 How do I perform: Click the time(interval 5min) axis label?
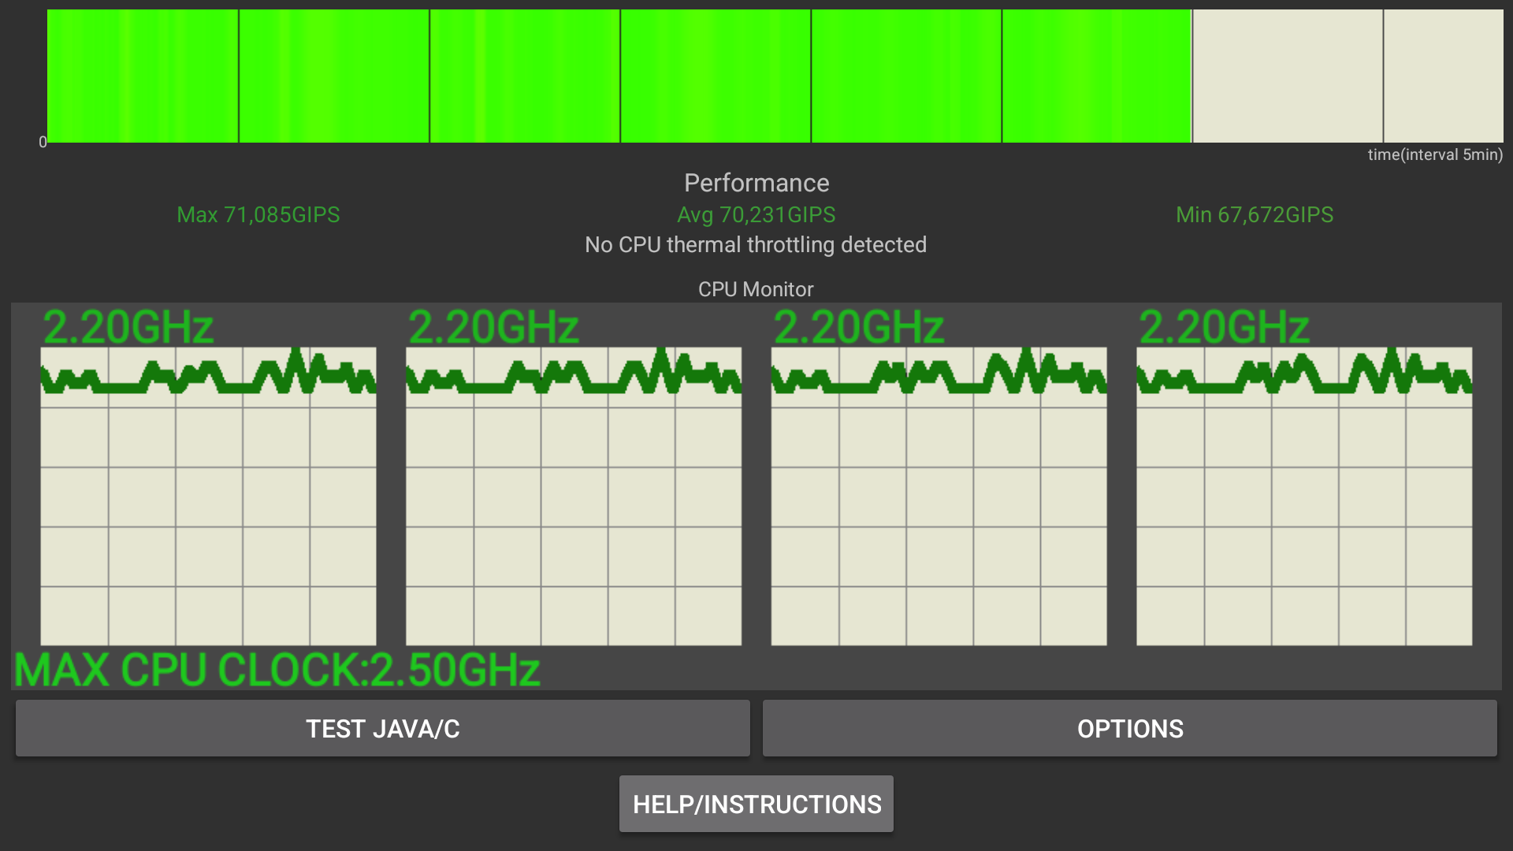(x=1435, y=155)
